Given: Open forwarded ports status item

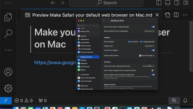Looking at the screenshot, I should 43,101.
